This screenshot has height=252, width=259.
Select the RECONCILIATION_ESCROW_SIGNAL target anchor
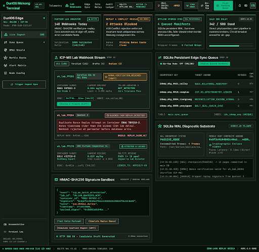click(x=214, y=99)
